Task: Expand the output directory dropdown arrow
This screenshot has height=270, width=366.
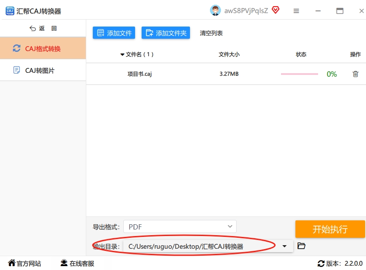Action: click(284, 246)
